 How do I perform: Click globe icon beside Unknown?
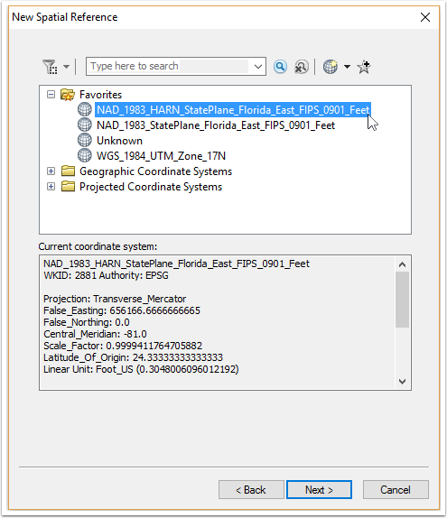pyautogui.click(x=85, y=140)
